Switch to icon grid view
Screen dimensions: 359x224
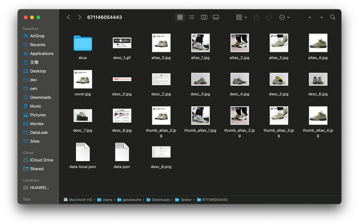(x=180, y=17)
